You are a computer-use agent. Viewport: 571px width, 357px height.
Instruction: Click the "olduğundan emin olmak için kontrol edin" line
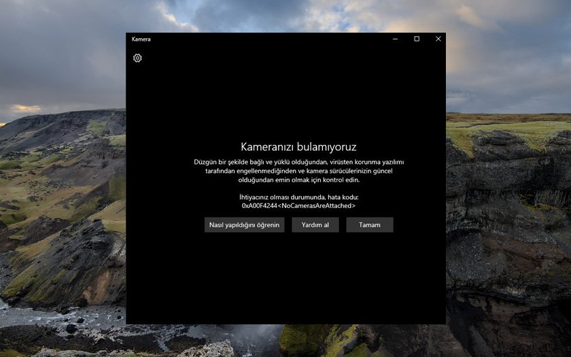(x=298, y=180)
